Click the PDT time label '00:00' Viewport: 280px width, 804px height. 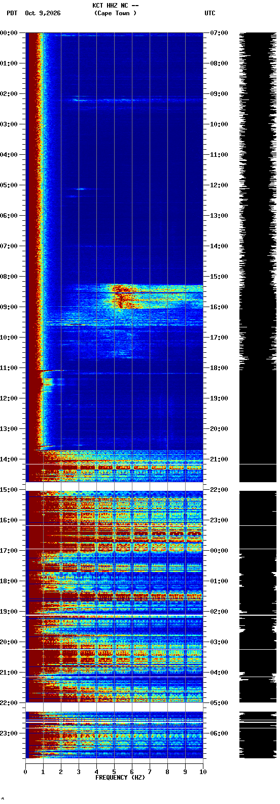pyautogui.click(x=9, y=33)
